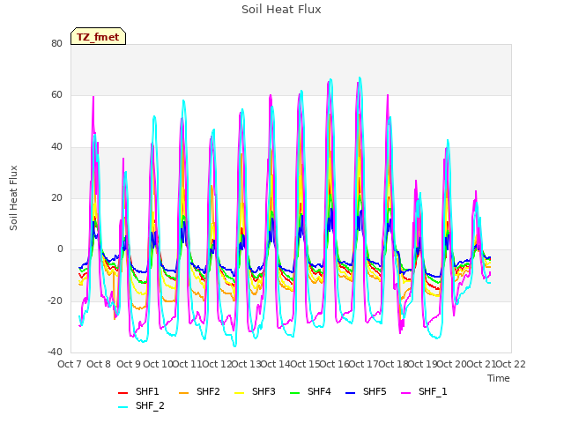Click the Soil Heat Flux chart title
The height and width of the screenshot is (423, 564).
(x=281, y=10)
